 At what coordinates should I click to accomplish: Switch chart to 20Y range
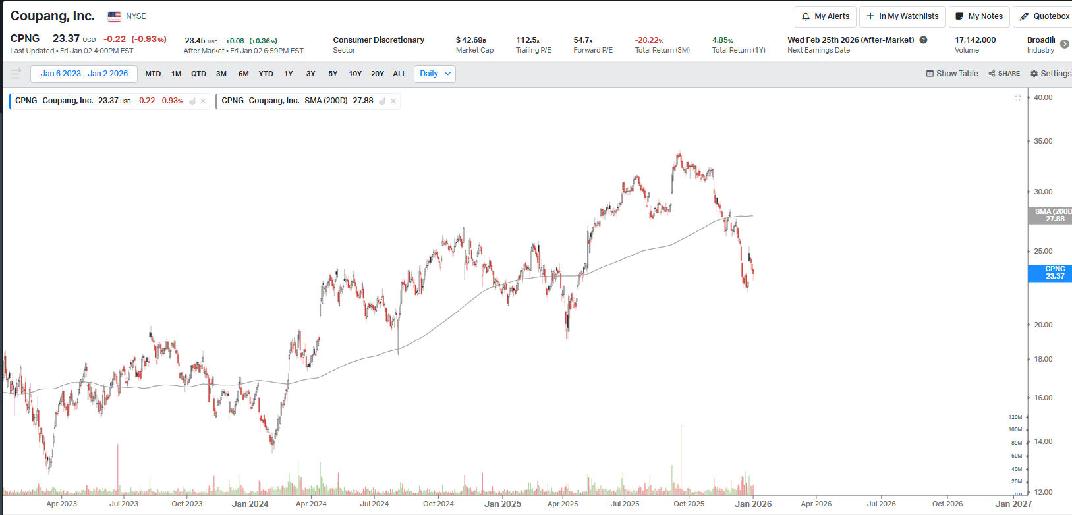[x=378, y=74]
